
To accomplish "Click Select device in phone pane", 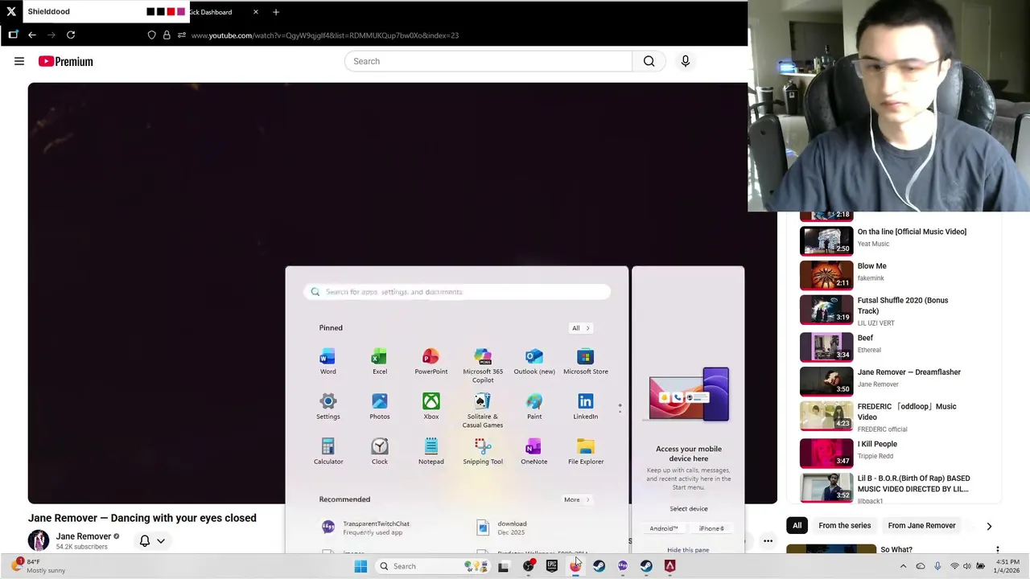I will (x=688, y=508).
